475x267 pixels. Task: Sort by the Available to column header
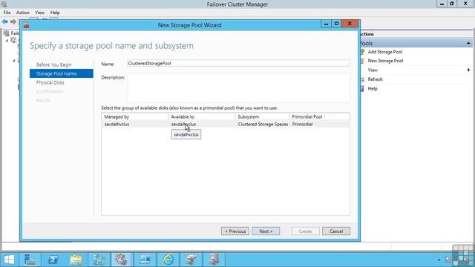click(x=202, y=116)
